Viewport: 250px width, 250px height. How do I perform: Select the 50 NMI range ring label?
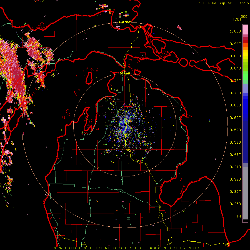[125, 73]
